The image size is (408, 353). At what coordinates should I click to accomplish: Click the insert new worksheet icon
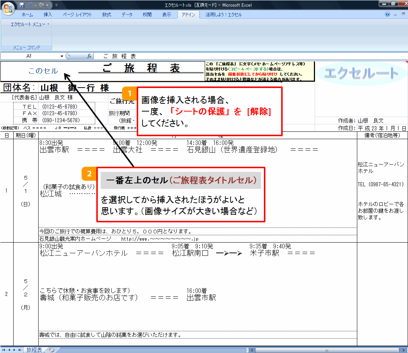51,350
